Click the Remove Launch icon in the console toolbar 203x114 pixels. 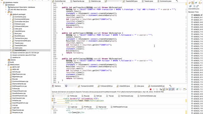(154, 89)
